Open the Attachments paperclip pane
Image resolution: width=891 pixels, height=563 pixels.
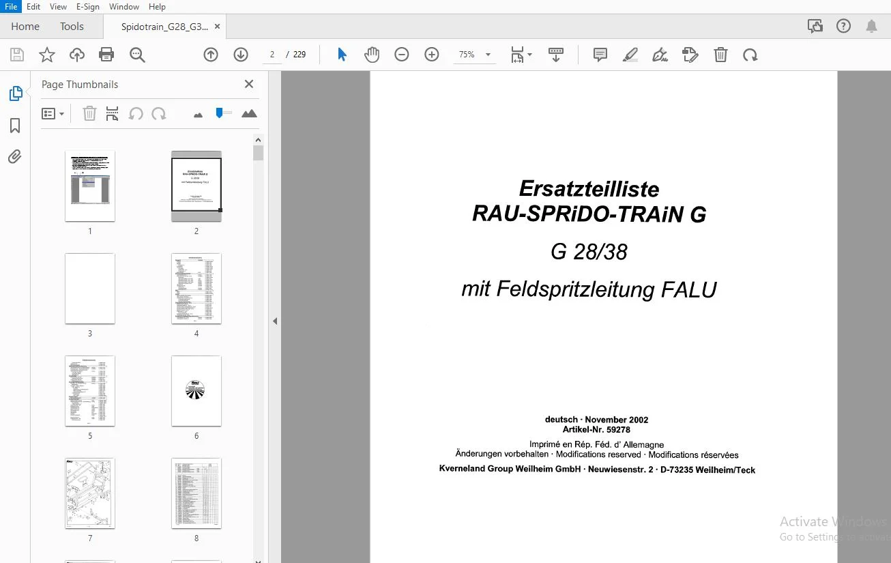15,157
